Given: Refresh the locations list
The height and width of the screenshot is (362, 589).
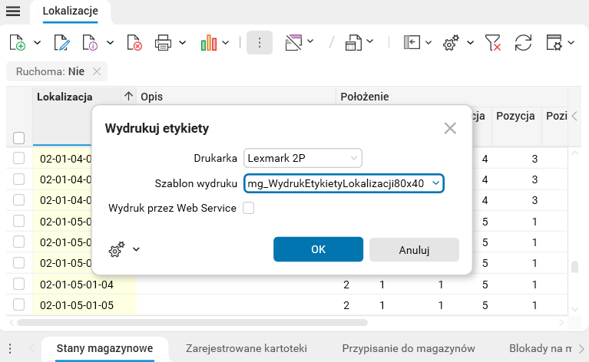Looking at the screenshot, I should coord(523,42).
